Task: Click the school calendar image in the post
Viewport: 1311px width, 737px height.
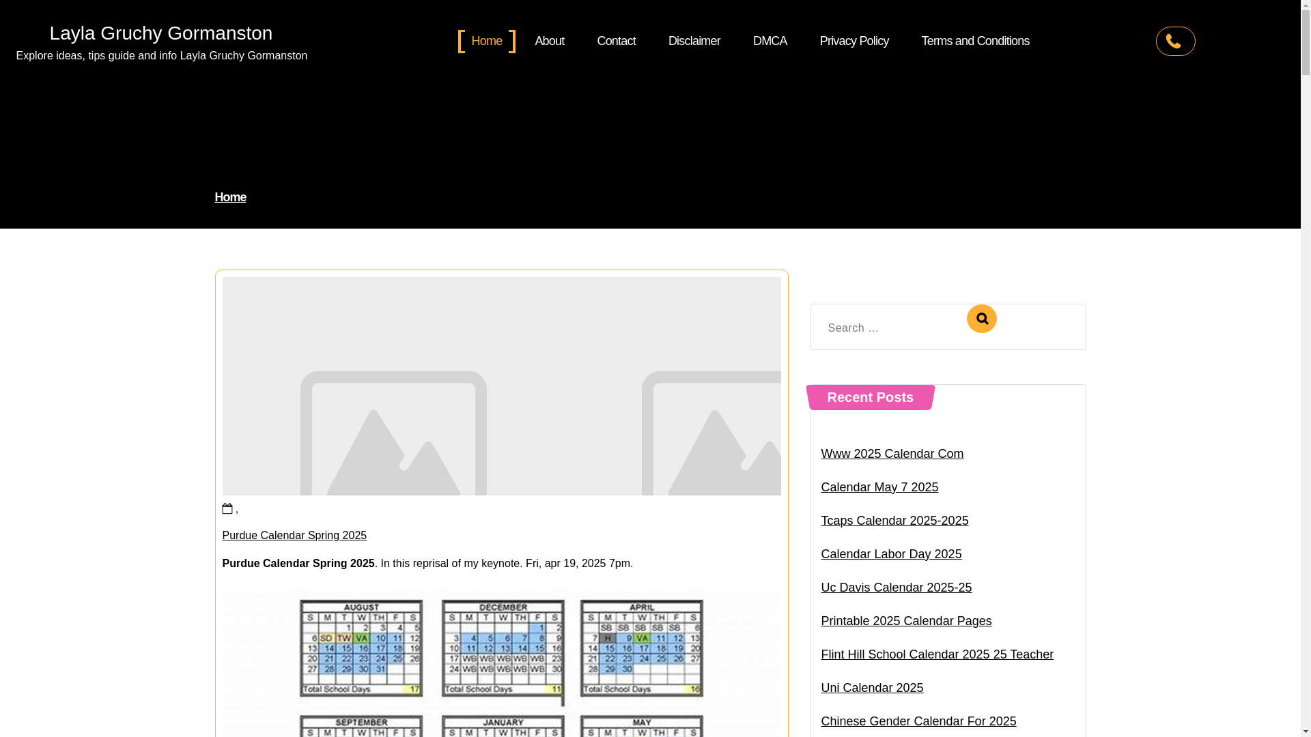Action: point(502,663)
